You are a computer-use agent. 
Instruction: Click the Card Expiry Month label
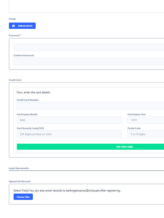[27, 114]
